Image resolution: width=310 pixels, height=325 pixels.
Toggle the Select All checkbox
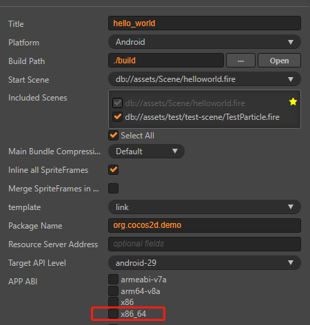(x=114, y=136)
